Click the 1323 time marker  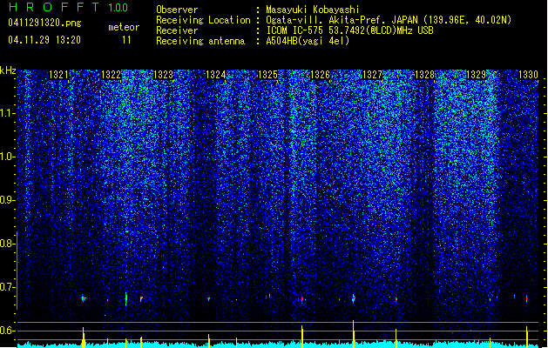pyautogui.click(x=163, y=75)
